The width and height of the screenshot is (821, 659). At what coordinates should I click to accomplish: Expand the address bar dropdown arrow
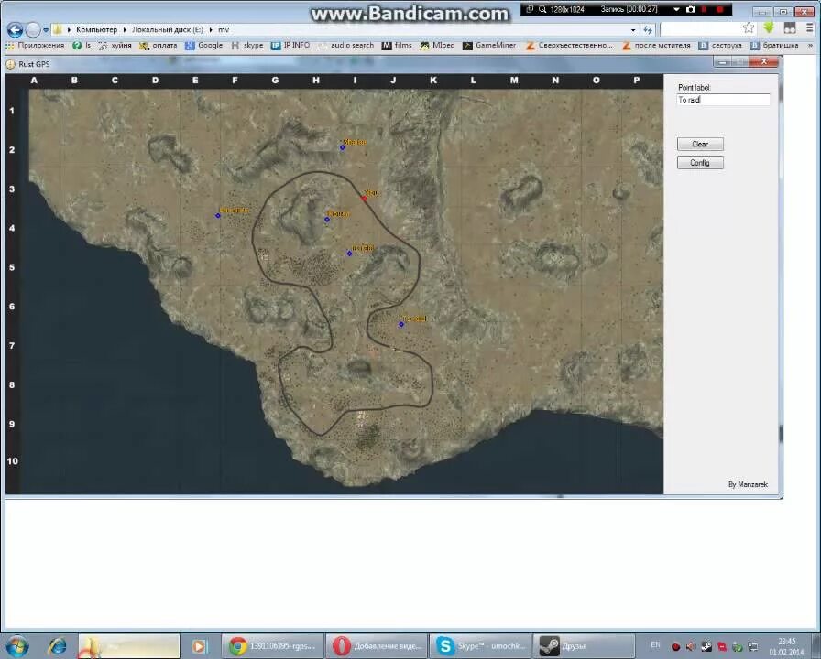pos(633,30)
